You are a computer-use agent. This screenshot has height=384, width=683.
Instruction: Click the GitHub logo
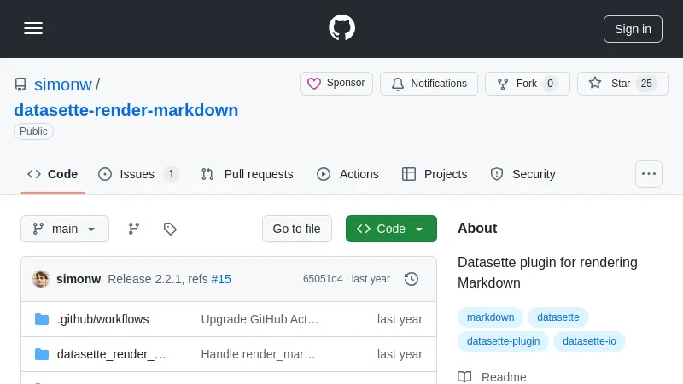pos(341,28)
